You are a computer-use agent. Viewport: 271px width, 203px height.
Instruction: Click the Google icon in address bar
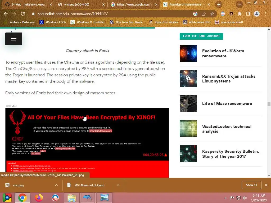[195, 14]
